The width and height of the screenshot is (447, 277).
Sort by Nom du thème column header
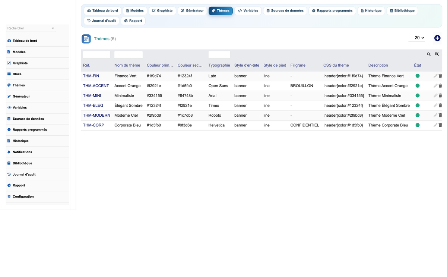pyautogui.click(x=127, y=65)
